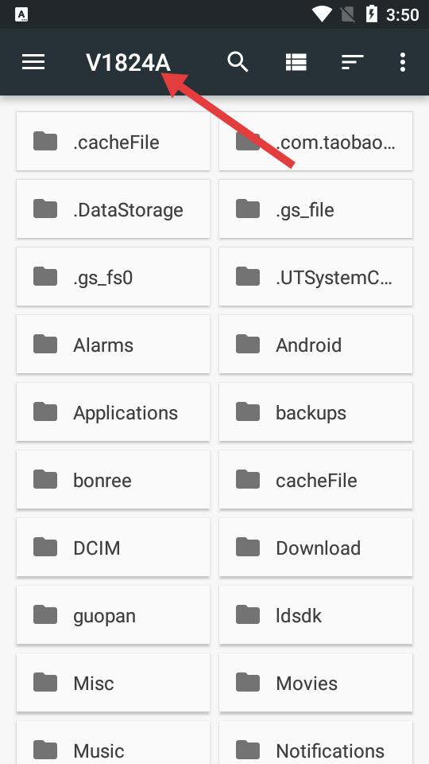Tap the Wi-Fi signal status icon
The height and width of the screenshot is (764, 429).
coord(322,14)
